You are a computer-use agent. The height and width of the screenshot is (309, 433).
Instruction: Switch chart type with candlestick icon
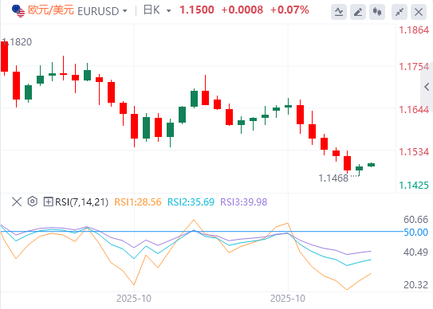click(377, 12)
